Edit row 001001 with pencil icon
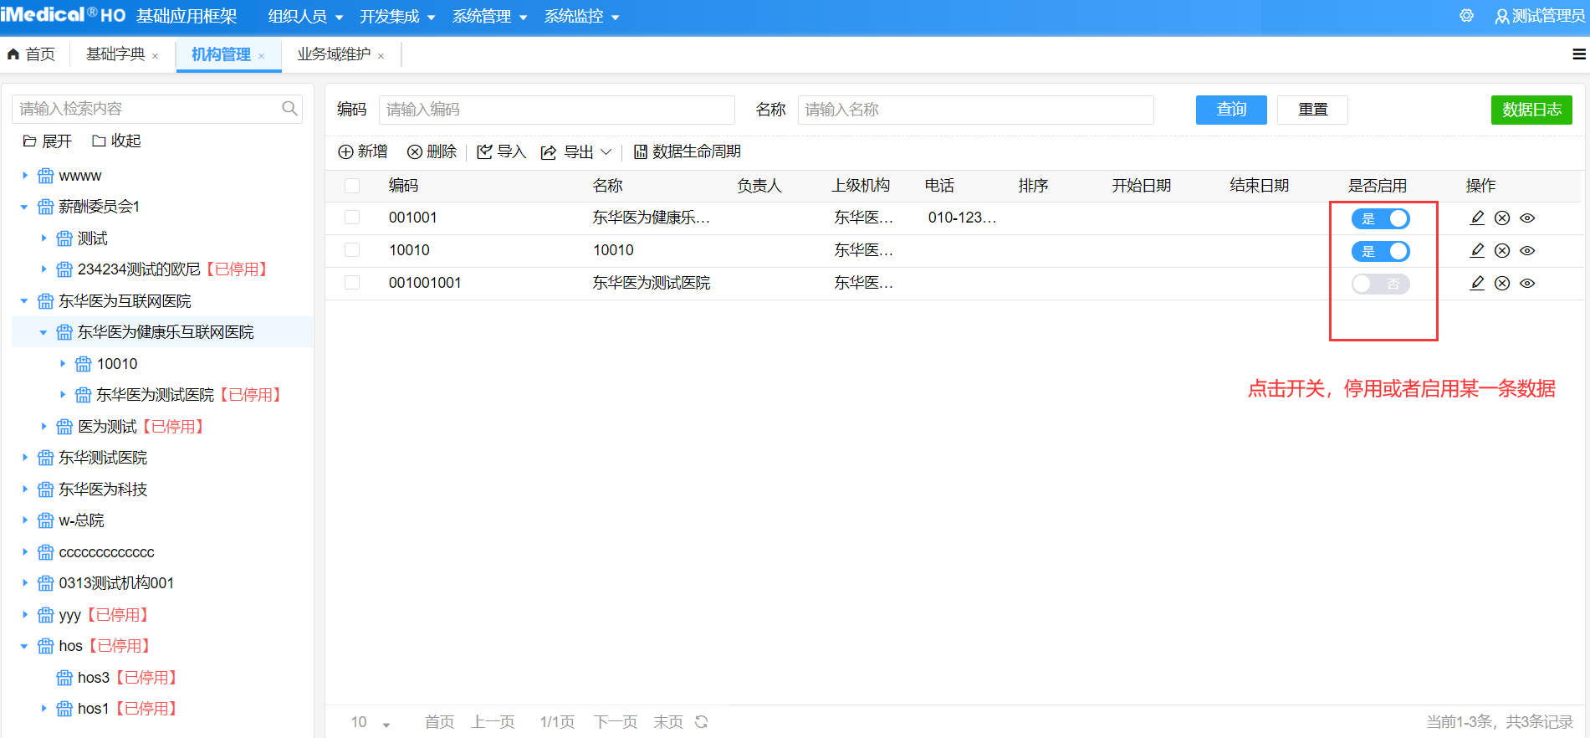 point(1477,218)
